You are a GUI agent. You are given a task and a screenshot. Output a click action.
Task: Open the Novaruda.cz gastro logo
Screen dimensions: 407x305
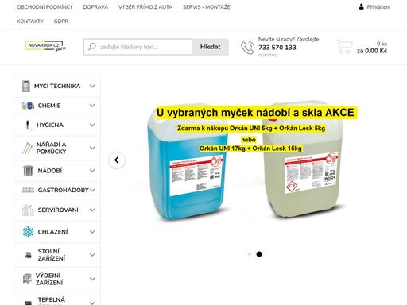pyautogui.click(x=45, y=46)
